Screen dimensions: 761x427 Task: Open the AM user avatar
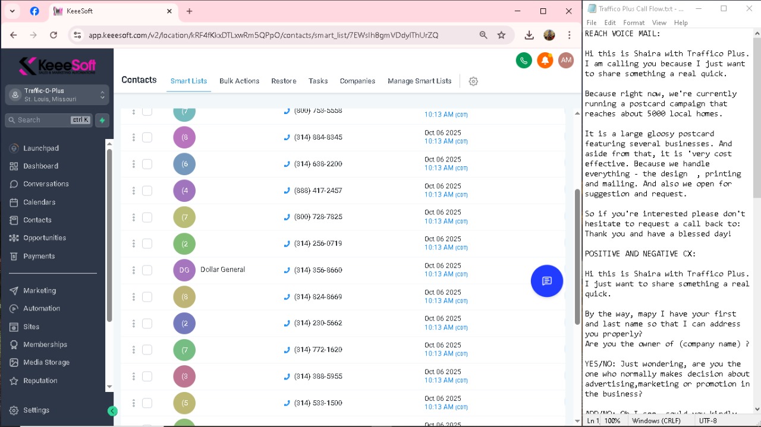click(x=566, y=60)
